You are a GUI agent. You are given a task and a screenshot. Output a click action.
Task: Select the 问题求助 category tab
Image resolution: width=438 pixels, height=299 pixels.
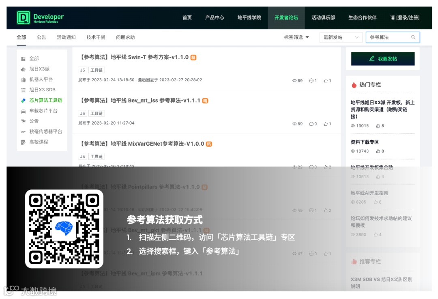(125, 37)
